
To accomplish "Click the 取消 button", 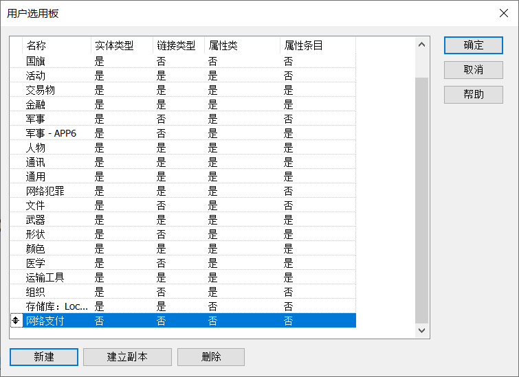I will coord(474,70).
